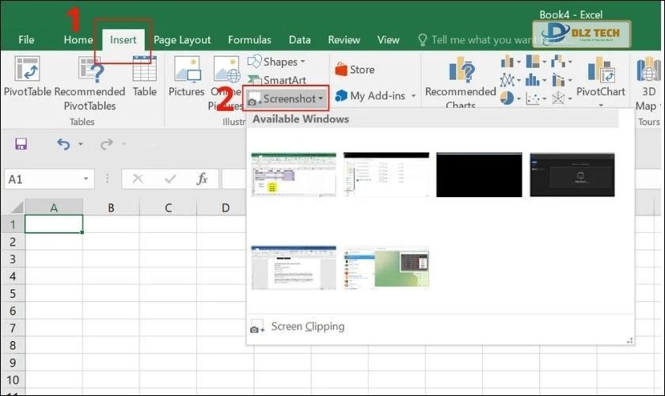Click the Pictures icon
The height and width of the screenshot is (396, 665).
[x=187, y=71]
